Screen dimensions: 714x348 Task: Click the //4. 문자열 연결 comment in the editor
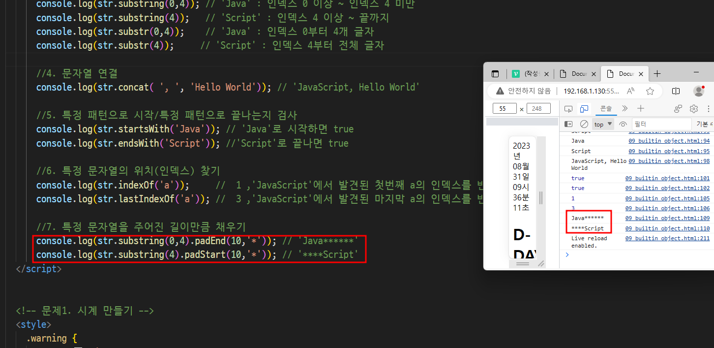tap(77, 73)
